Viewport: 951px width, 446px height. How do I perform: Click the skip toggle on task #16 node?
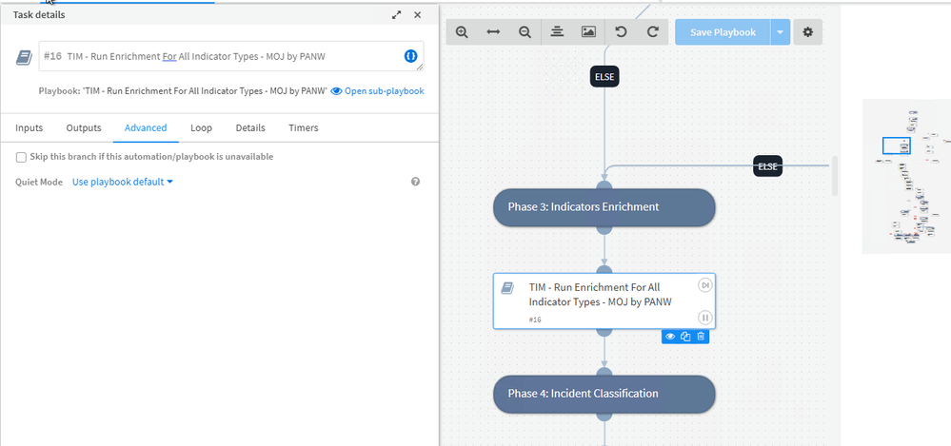(705, 285)
